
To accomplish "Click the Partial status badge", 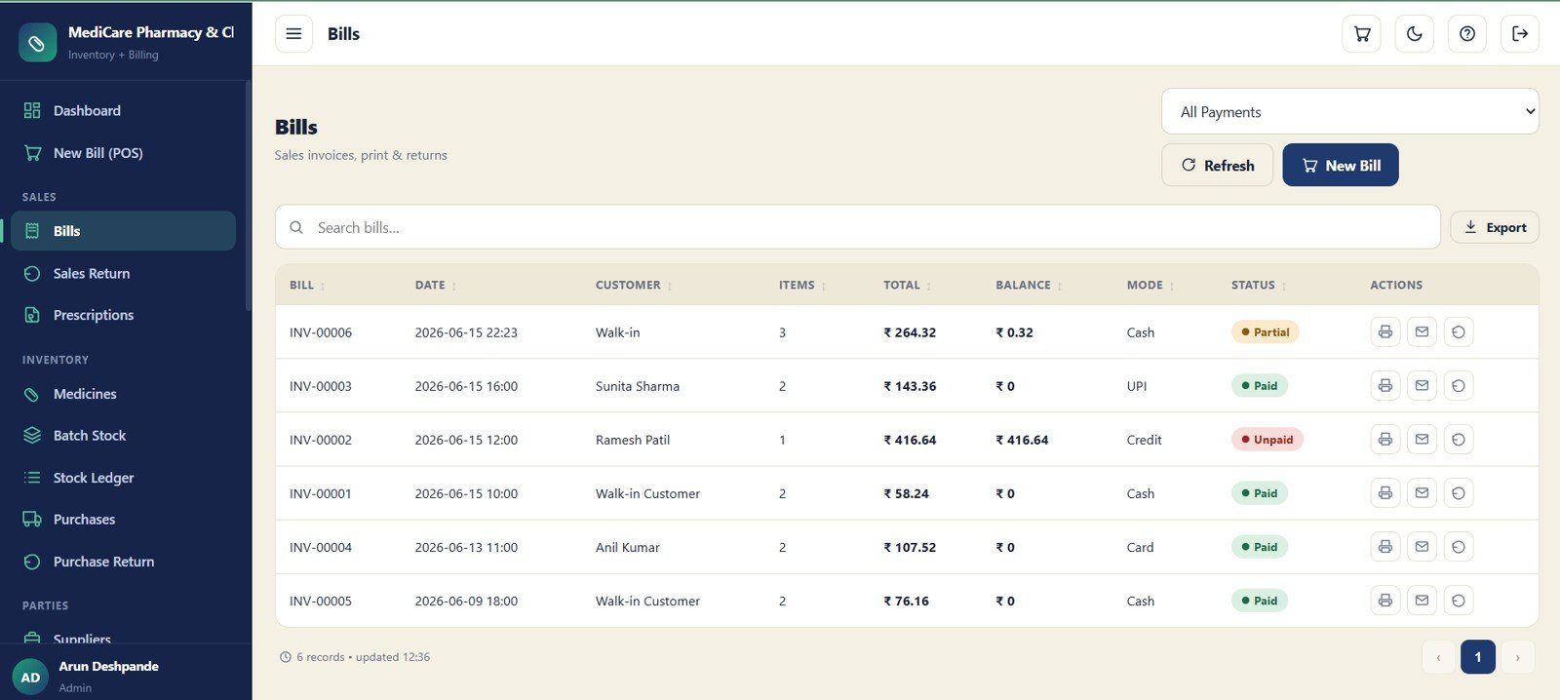I will click(x=1265, y=332).
